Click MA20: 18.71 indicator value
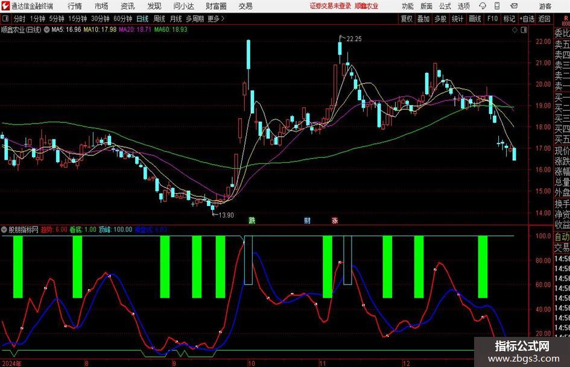Image resolution: width=570 pixels, height=367 pixels. click(x=135, y=30)
